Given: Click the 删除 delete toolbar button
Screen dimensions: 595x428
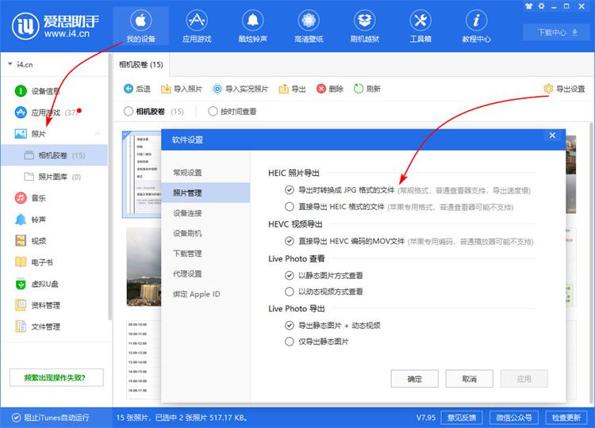Looking at the screenshot, I should pyautogui.click(x=330, y=89).
